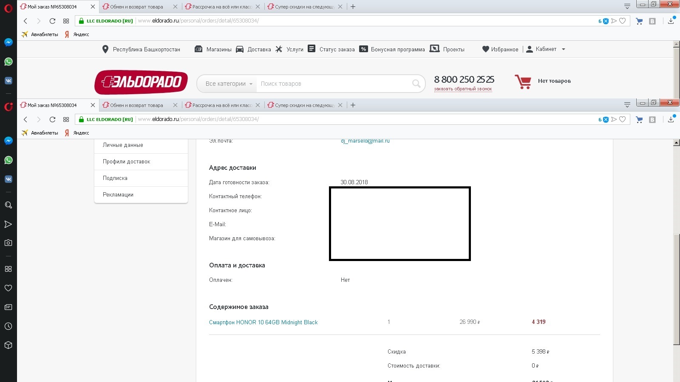680x382 pixels.
Task: Open Messenger in the upper sidebar
Action: pos(8,42)
